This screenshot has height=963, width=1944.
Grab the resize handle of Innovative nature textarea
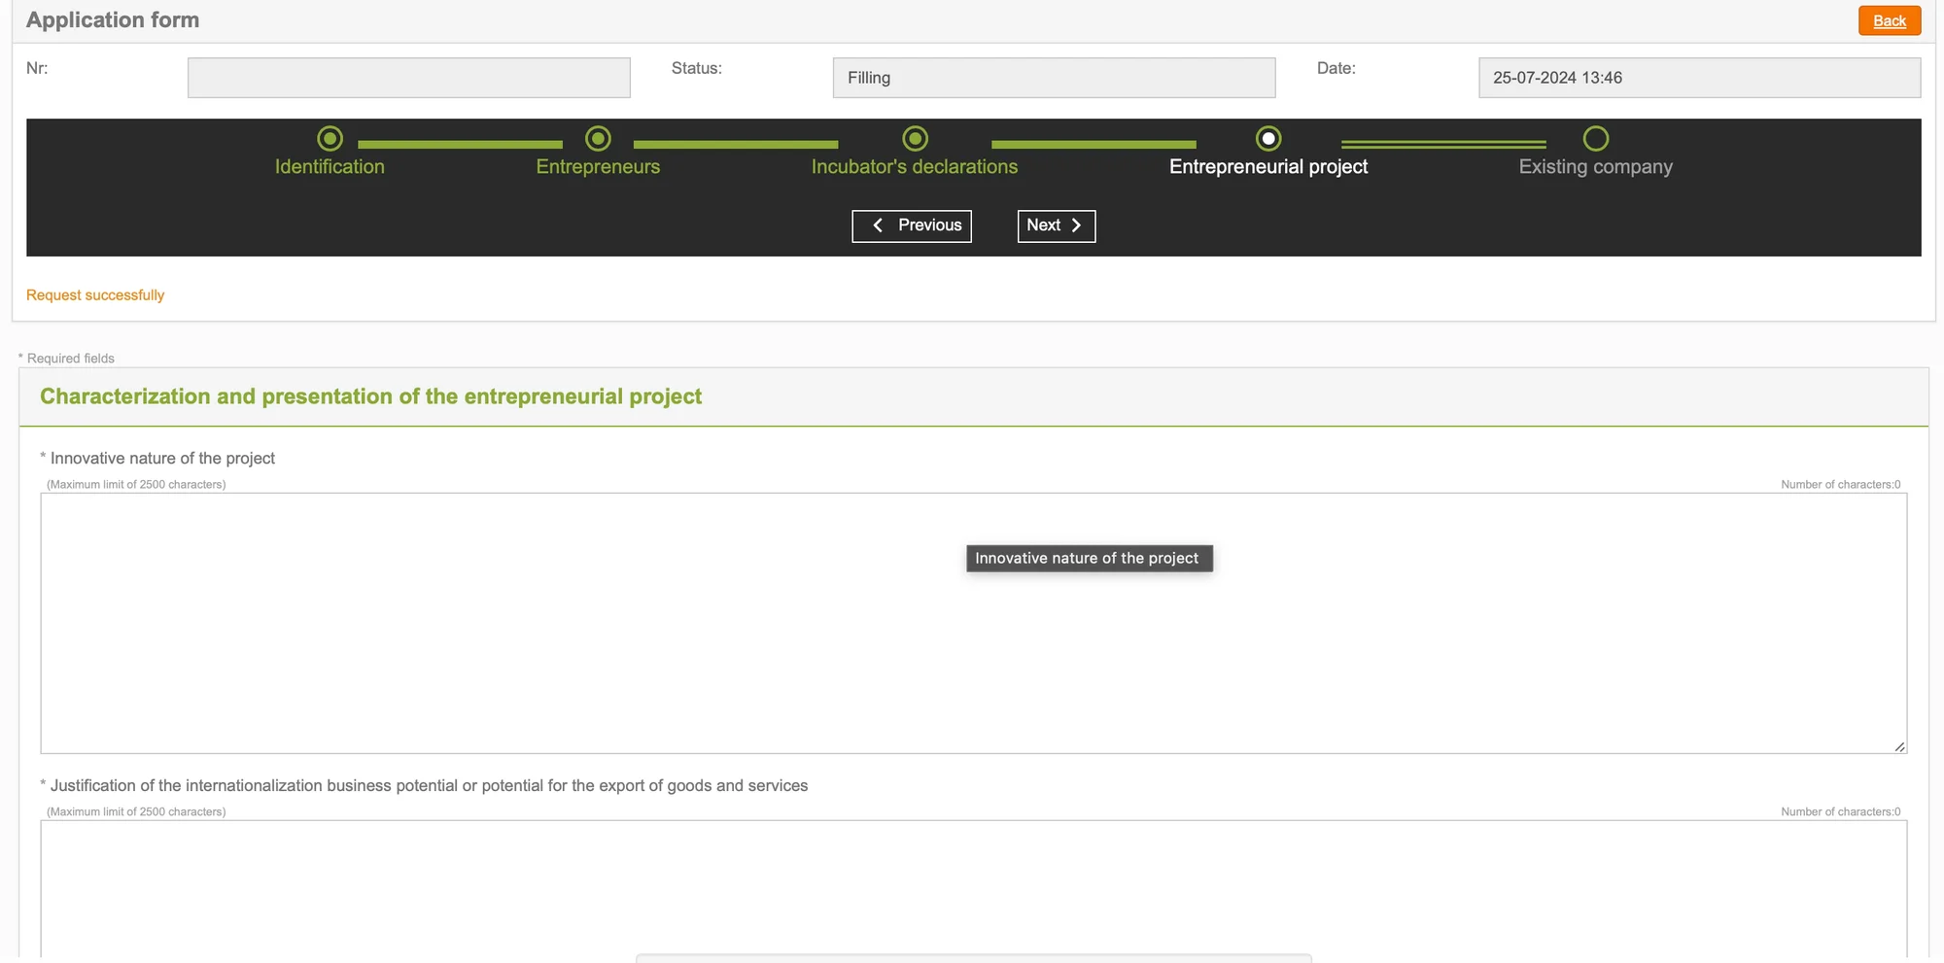pyautogui.click(x=1899, y=746)
